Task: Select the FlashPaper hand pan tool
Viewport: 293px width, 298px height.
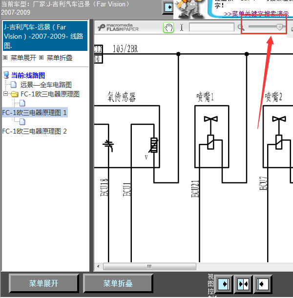Action: 168,28
